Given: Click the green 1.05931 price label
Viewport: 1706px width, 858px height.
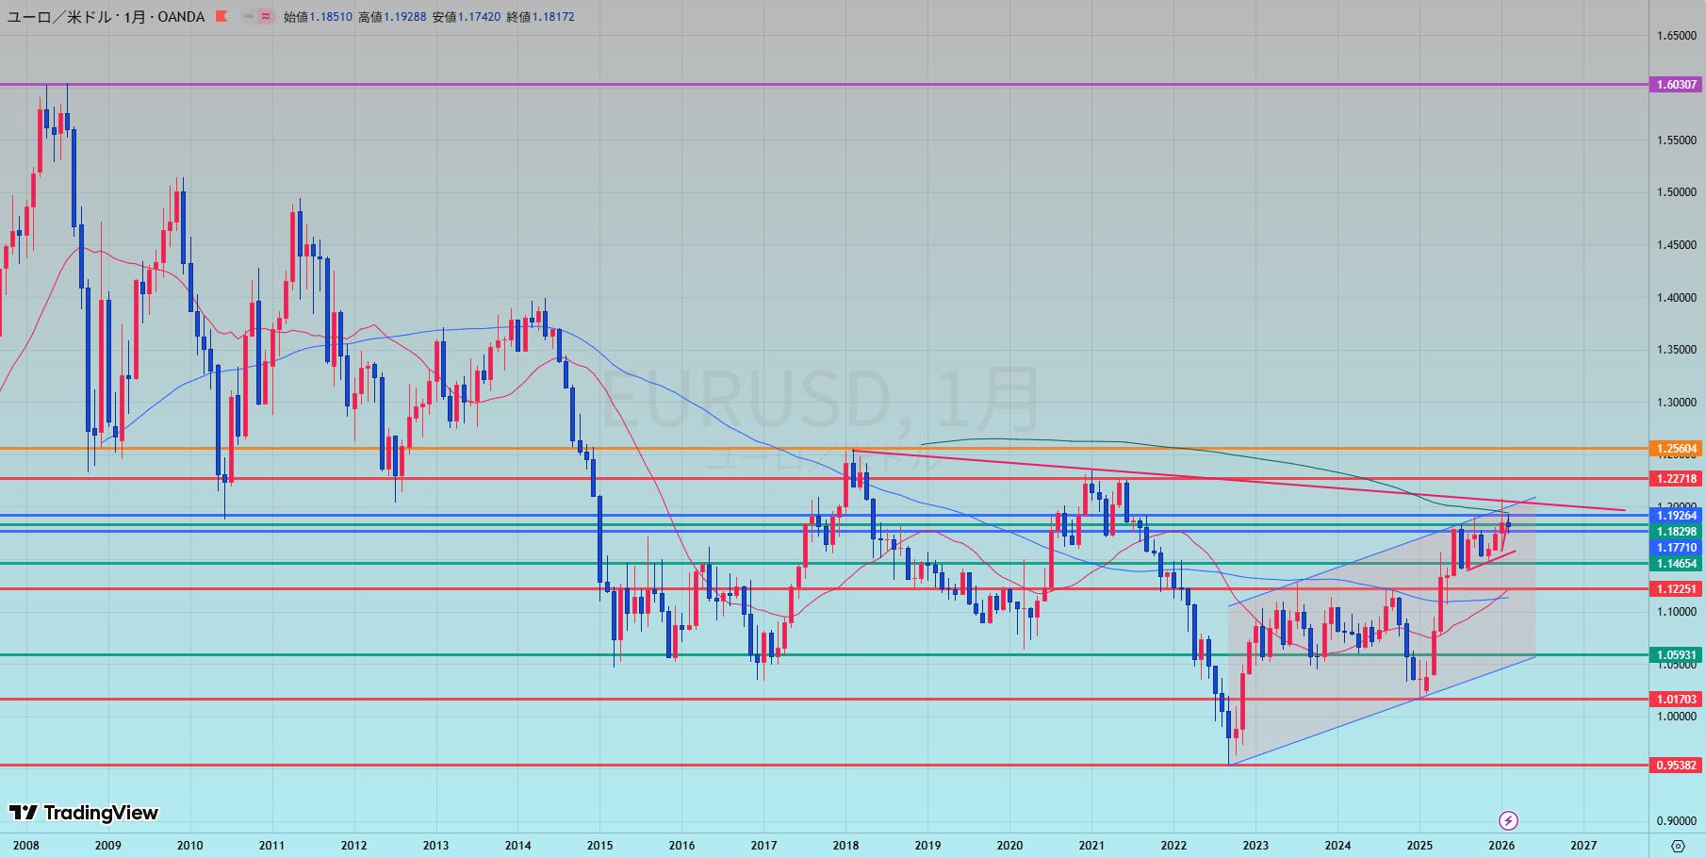Looking at the screenshot, I should 1677,655.
